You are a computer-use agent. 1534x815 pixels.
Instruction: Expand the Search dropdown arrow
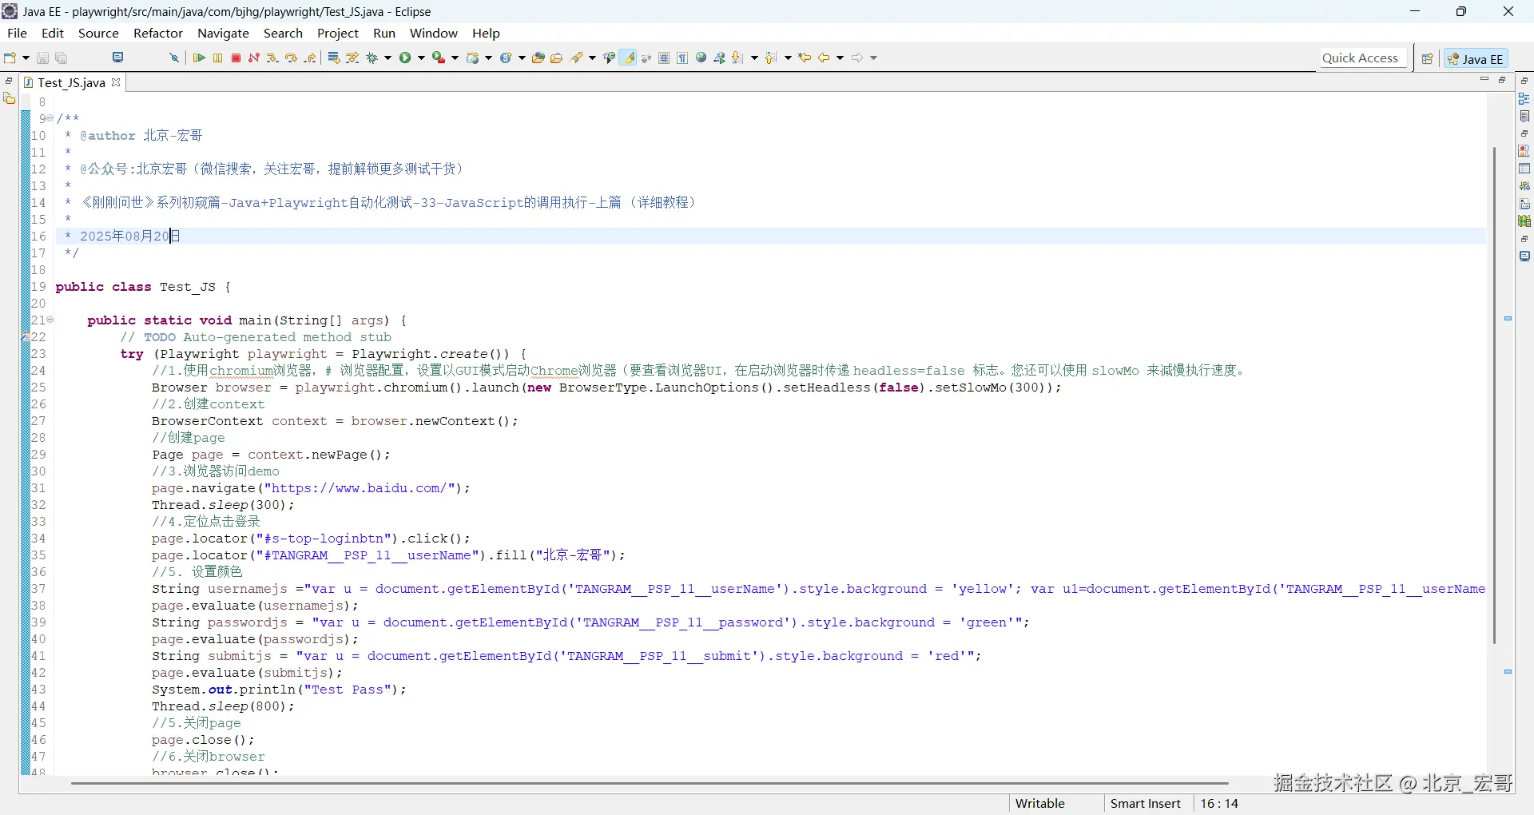[x=592, y=58]
